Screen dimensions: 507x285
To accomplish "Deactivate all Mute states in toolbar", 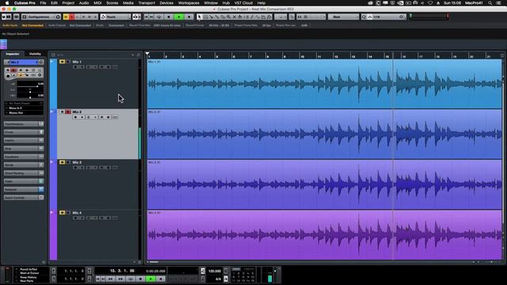I will [66, 17].
